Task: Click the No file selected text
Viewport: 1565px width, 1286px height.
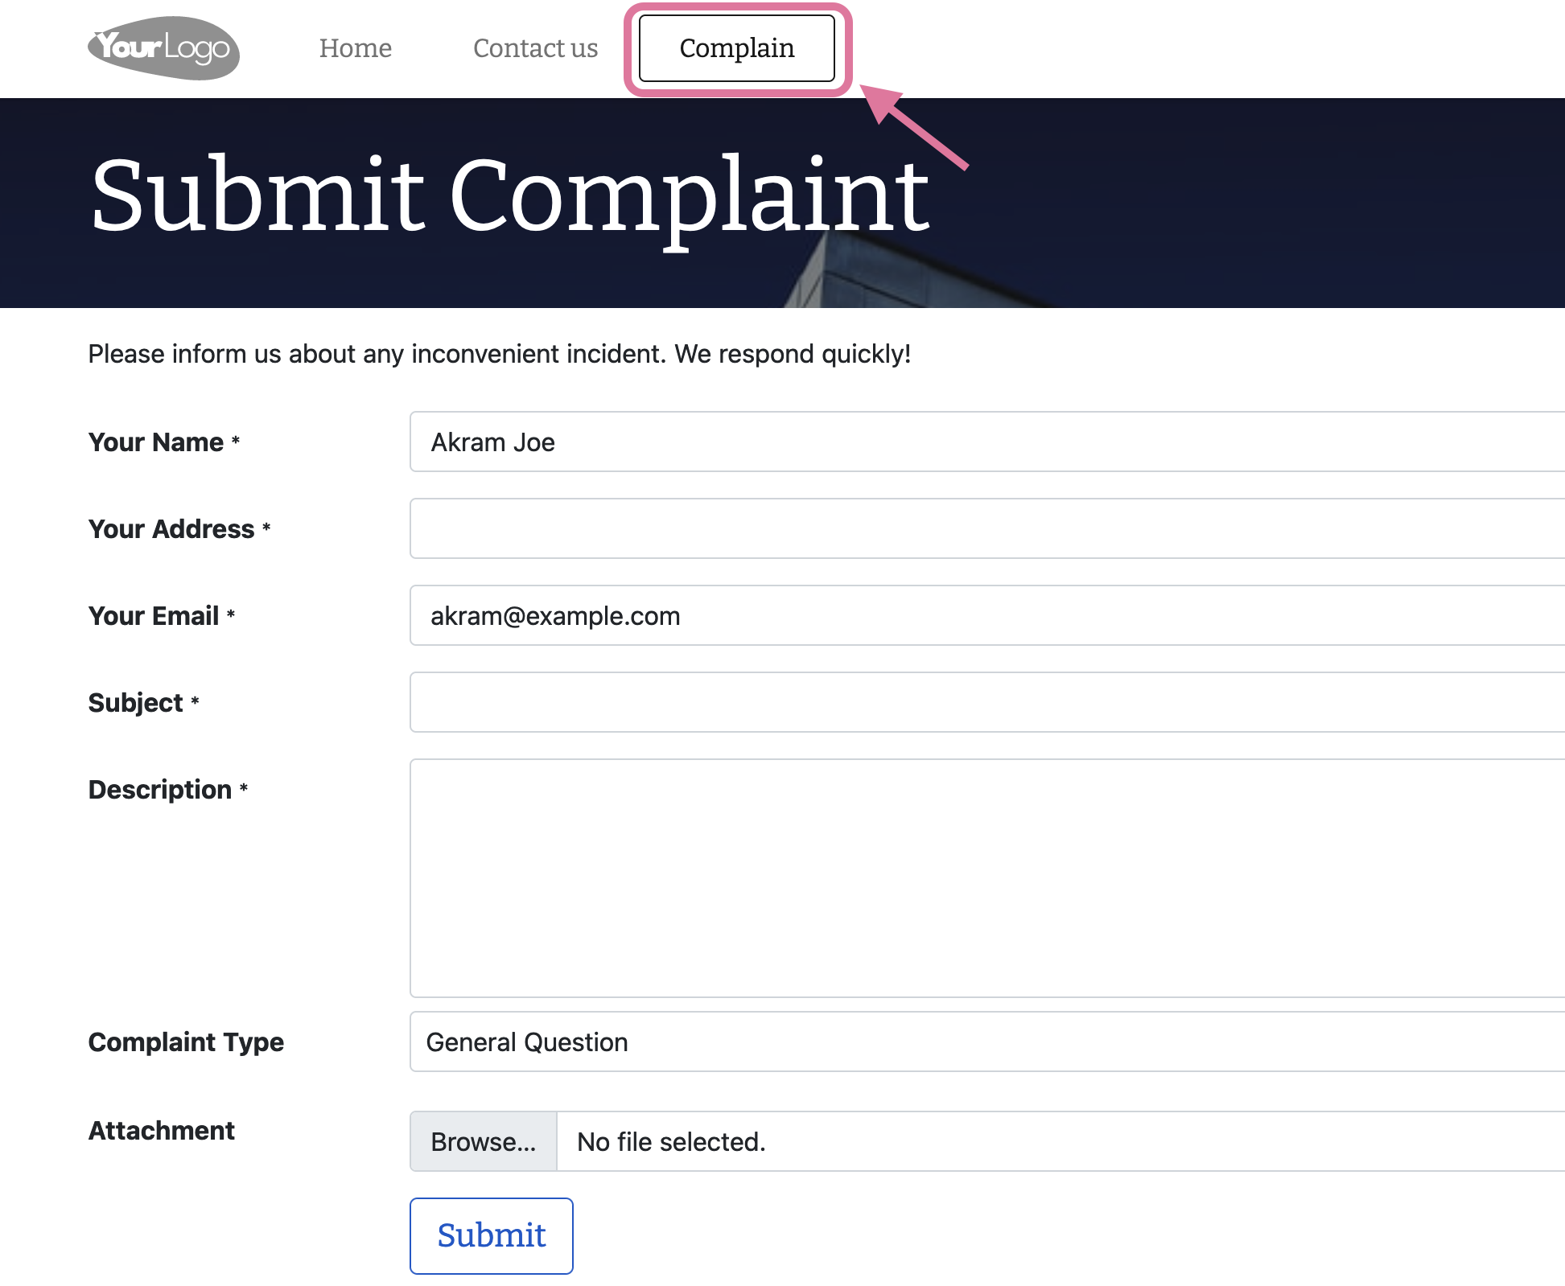Action: coord(671,1141)
